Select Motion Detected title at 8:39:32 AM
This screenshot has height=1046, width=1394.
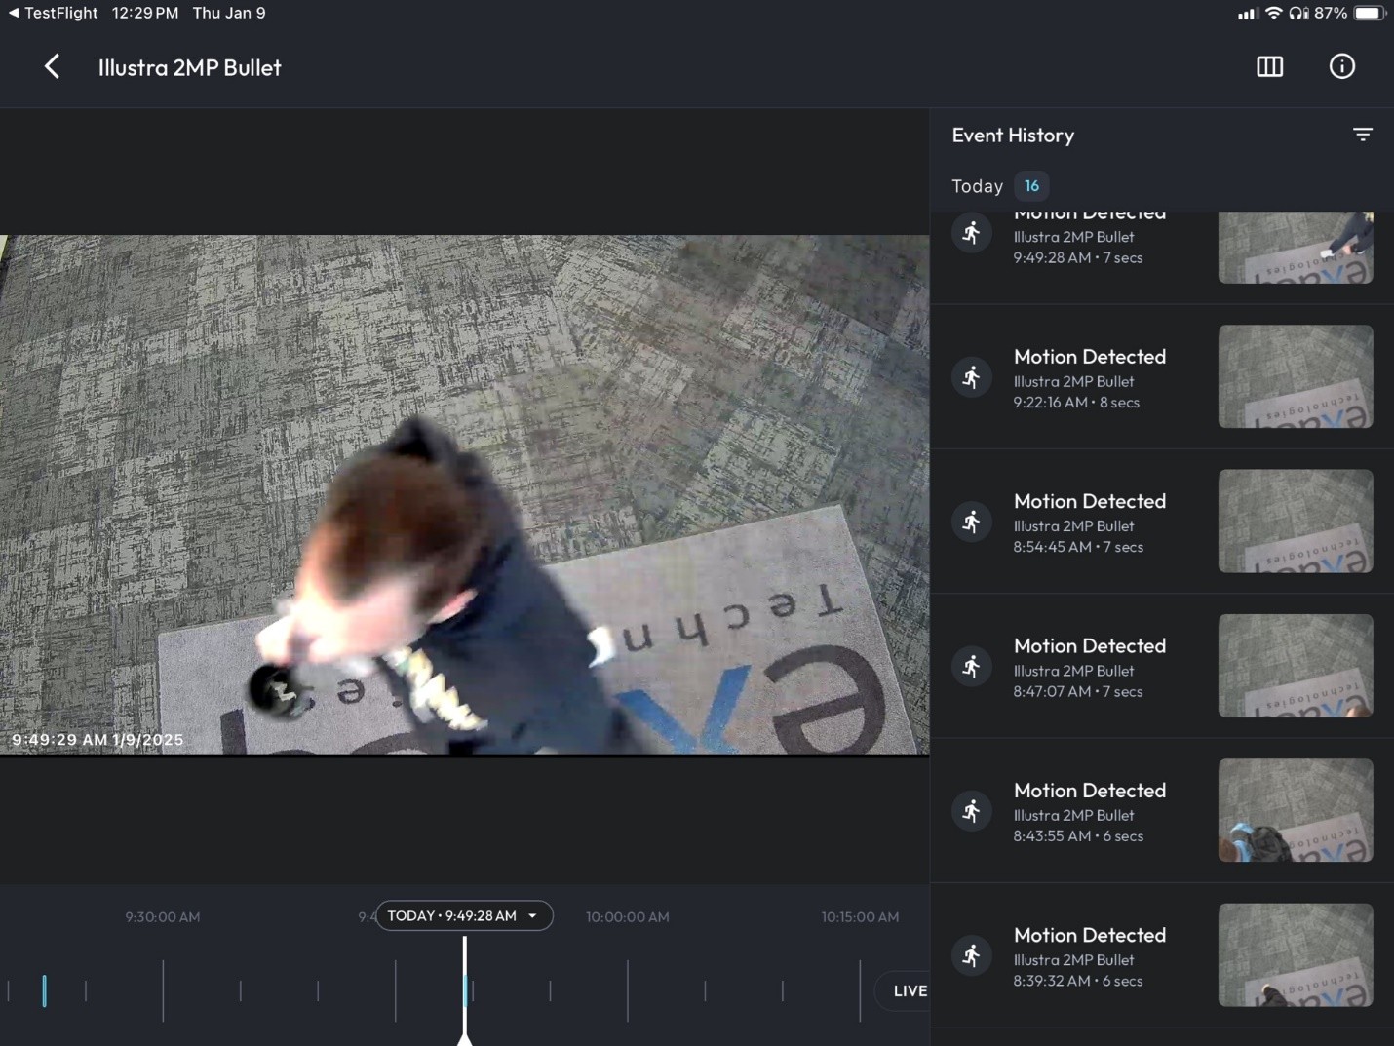pyautogui.click(x=1090, y=935)
